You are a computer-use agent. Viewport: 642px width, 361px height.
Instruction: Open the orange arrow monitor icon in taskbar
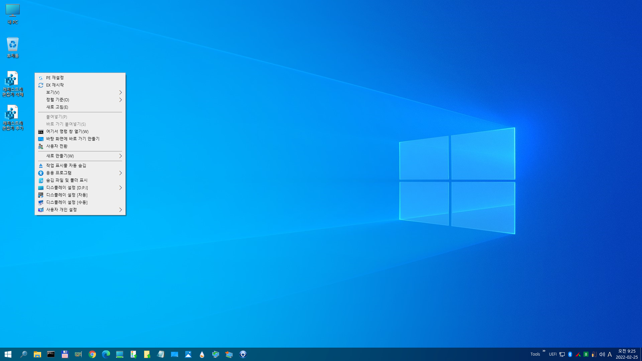[229, 354]
